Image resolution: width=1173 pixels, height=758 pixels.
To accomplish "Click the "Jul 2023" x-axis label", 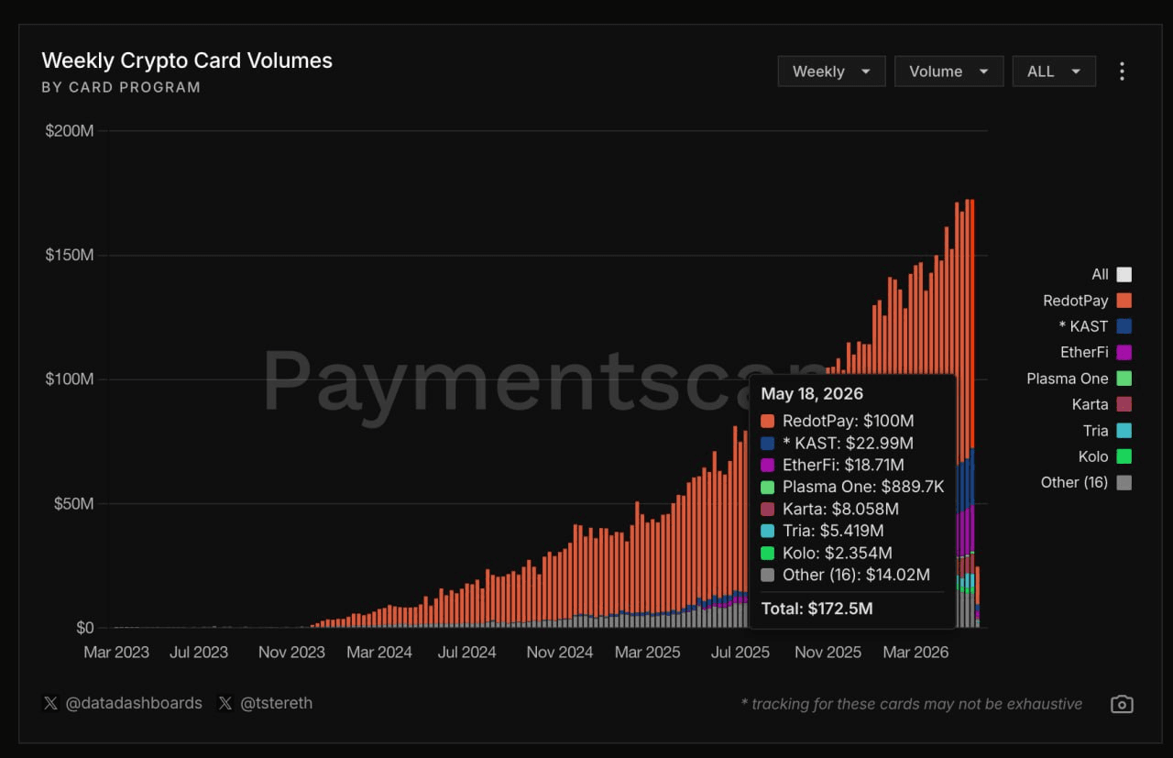I will 199,653.
